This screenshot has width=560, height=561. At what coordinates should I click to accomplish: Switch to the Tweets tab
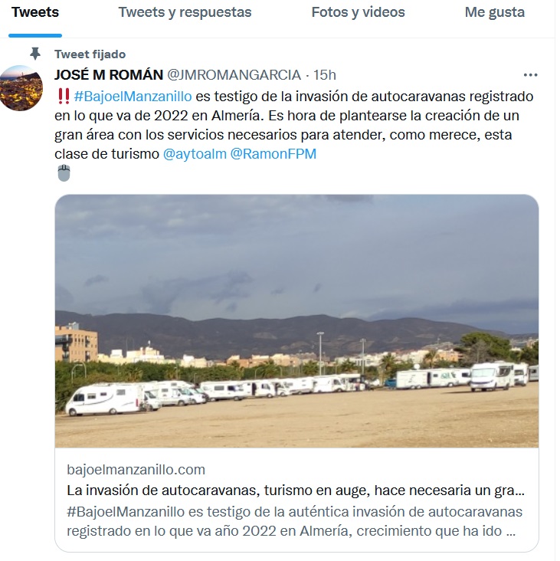(35, 12)
